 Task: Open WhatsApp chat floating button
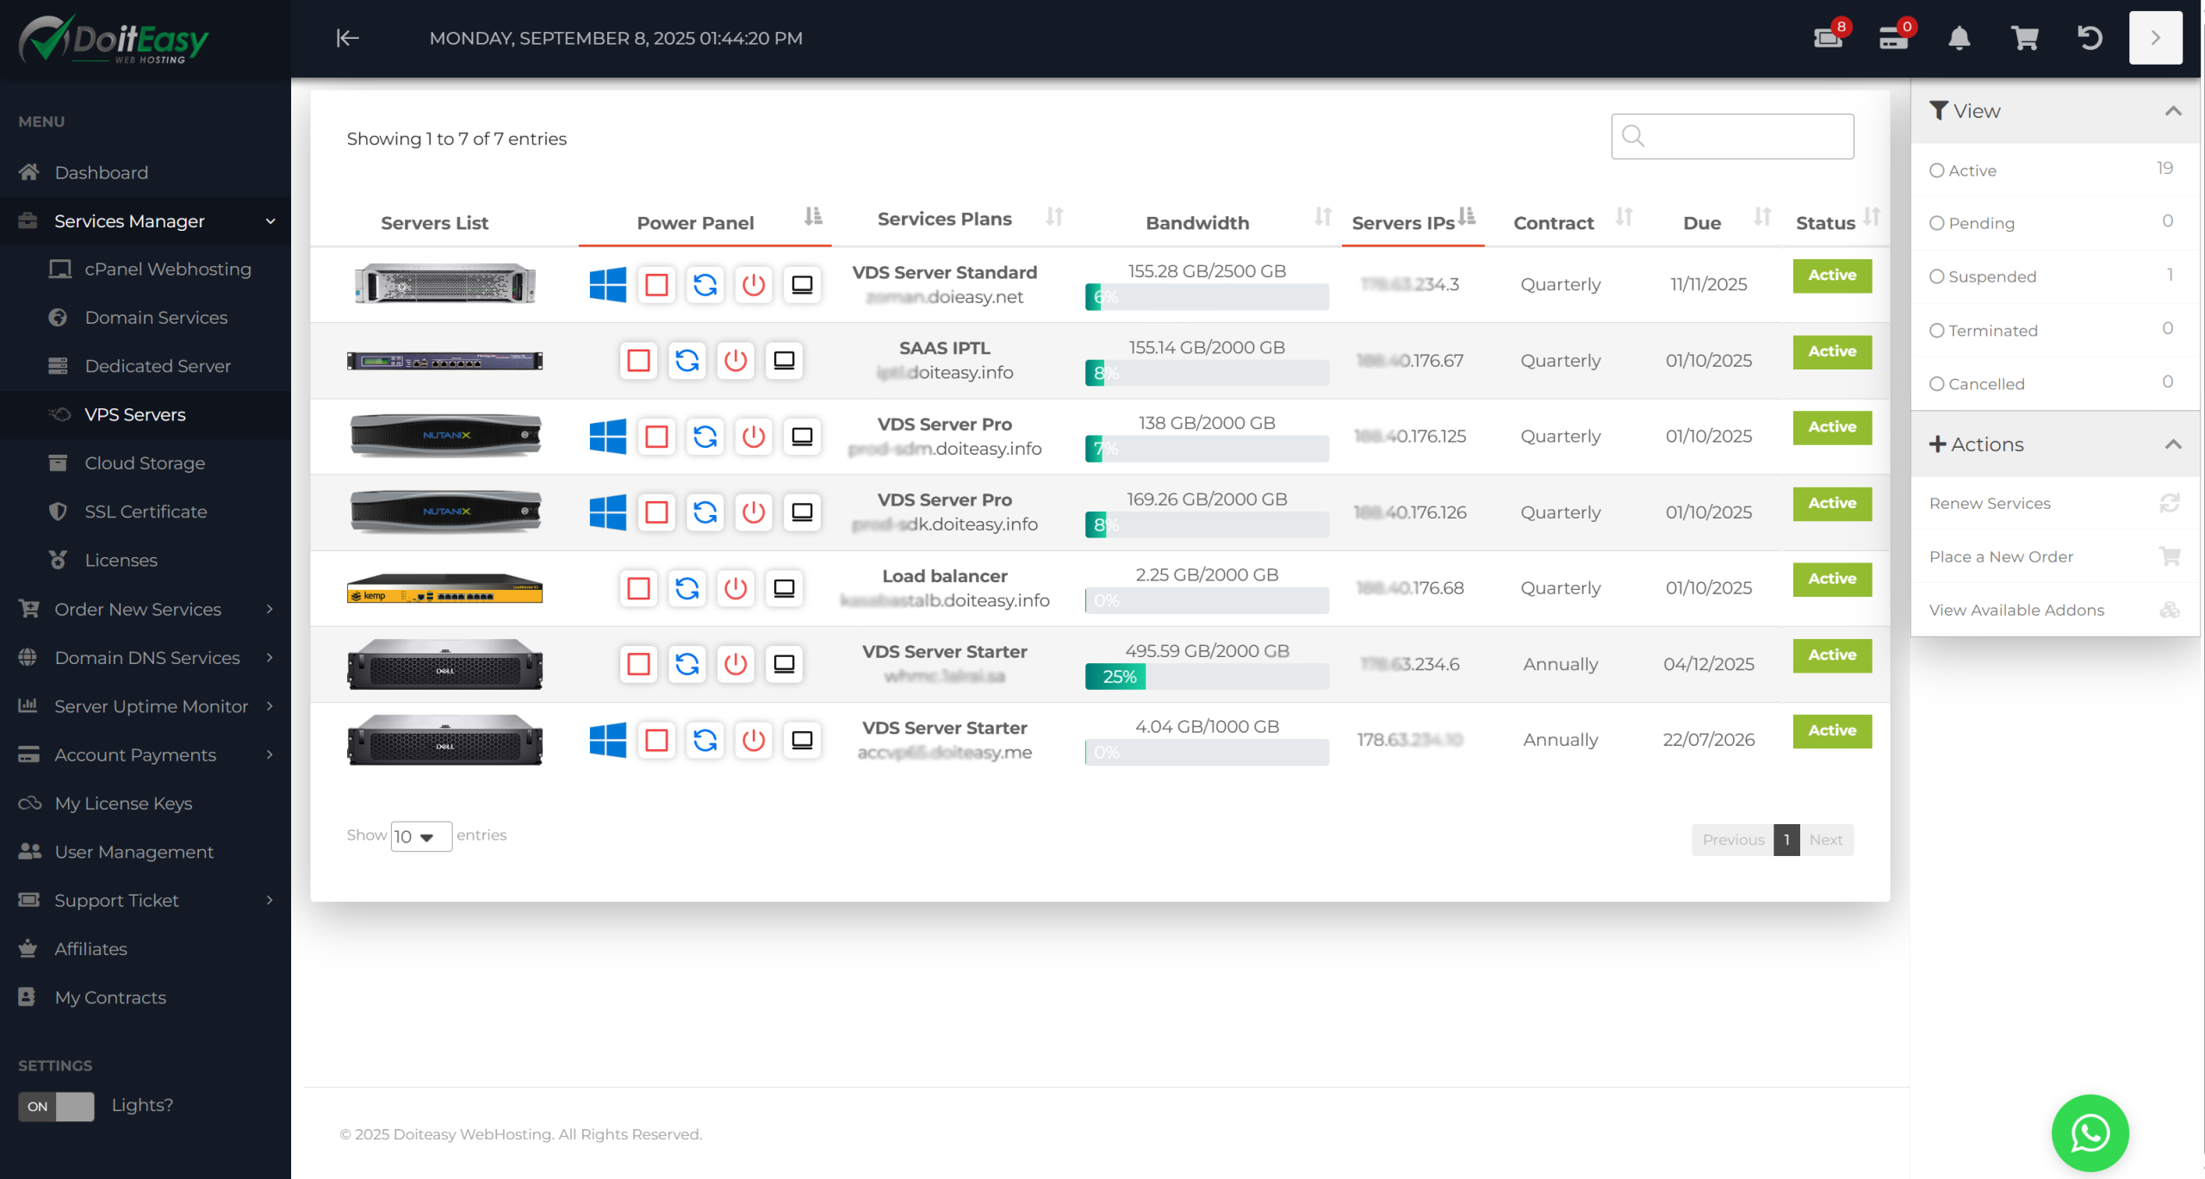click(x=2090, y=1132)
